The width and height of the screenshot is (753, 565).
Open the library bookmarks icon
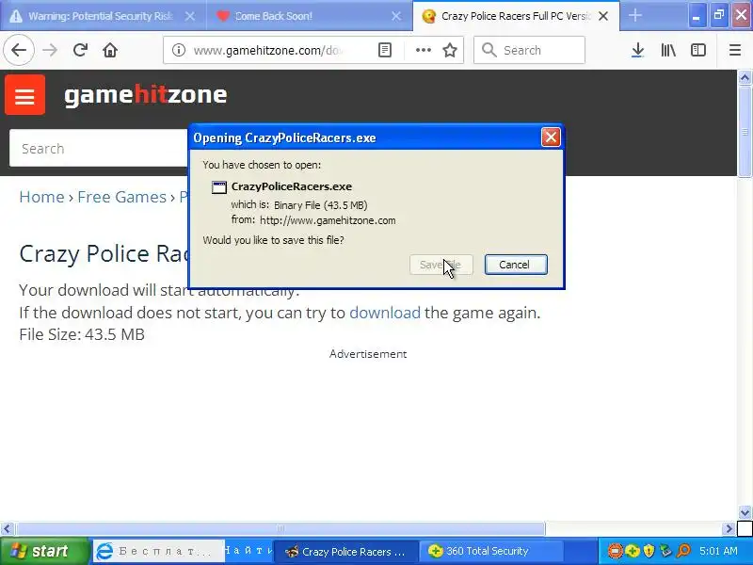[668, 50]
